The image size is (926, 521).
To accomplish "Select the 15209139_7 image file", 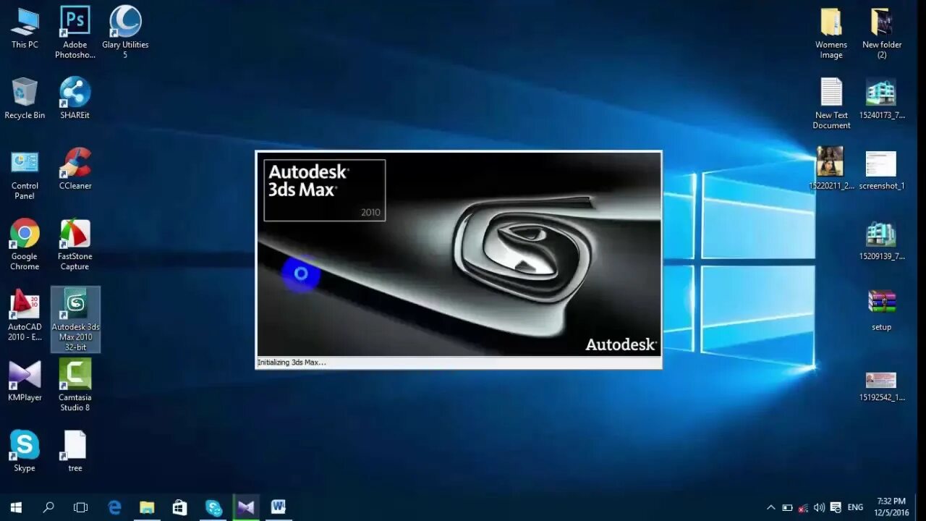I will coord(882,240).
